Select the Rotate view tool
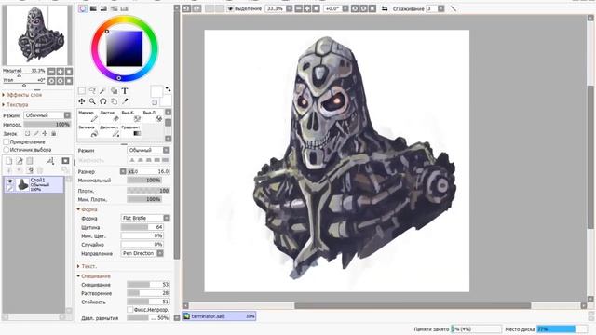The image size is (596, 335). click(103, 101)
